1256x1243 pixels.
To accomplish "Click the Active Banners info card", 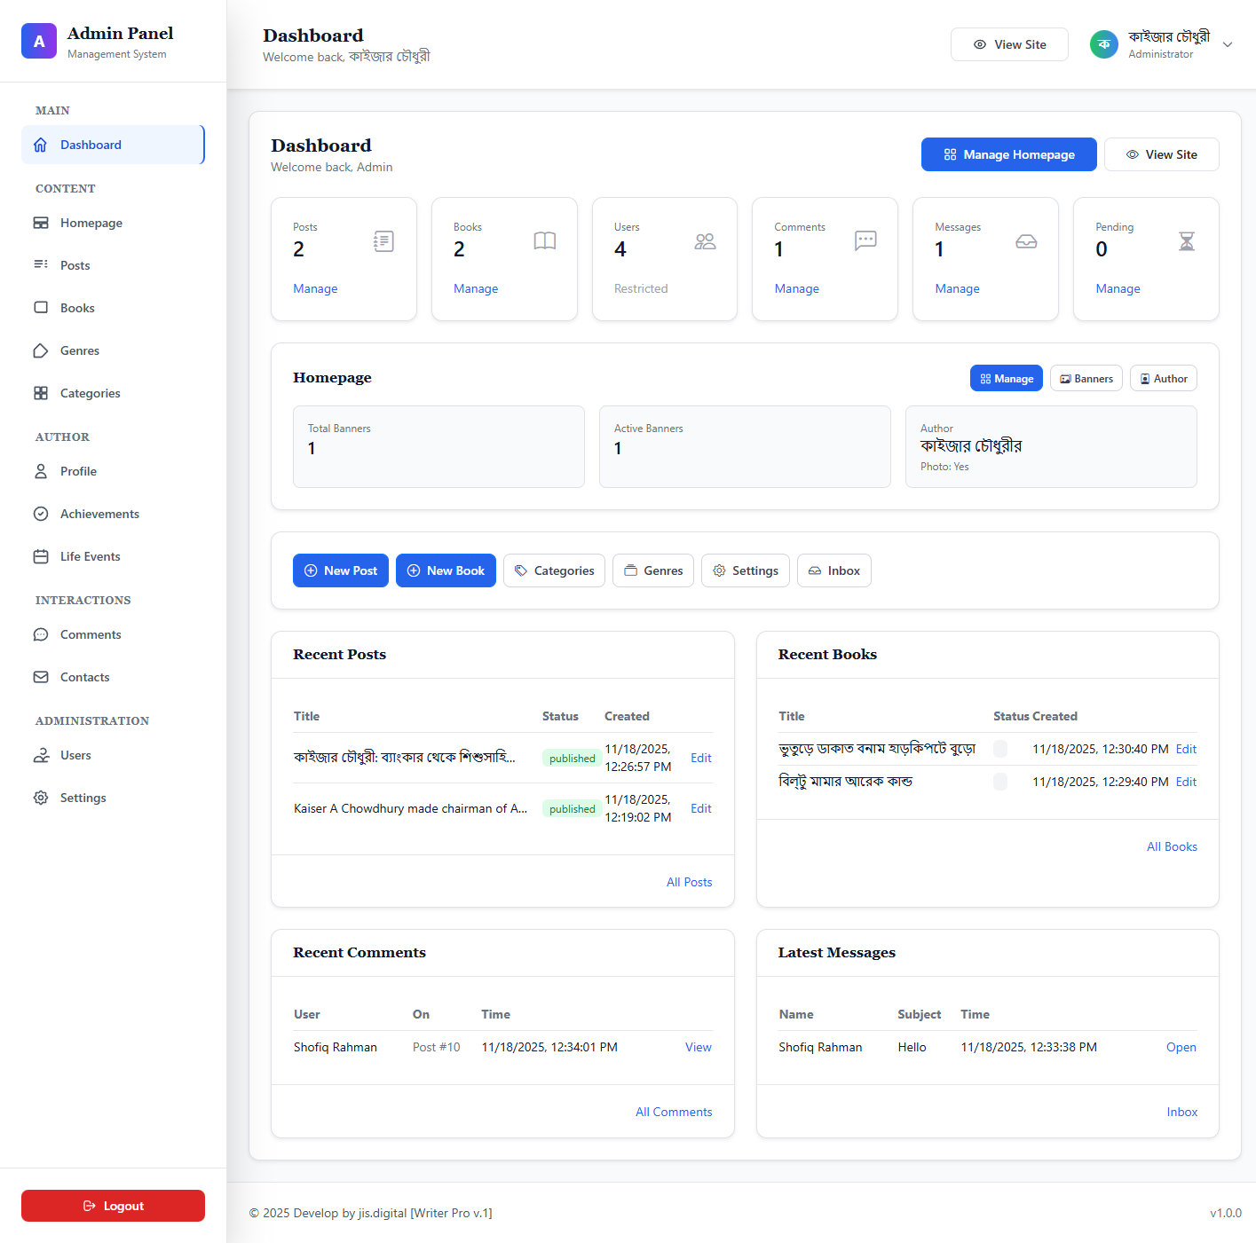I will coord(745,446).
